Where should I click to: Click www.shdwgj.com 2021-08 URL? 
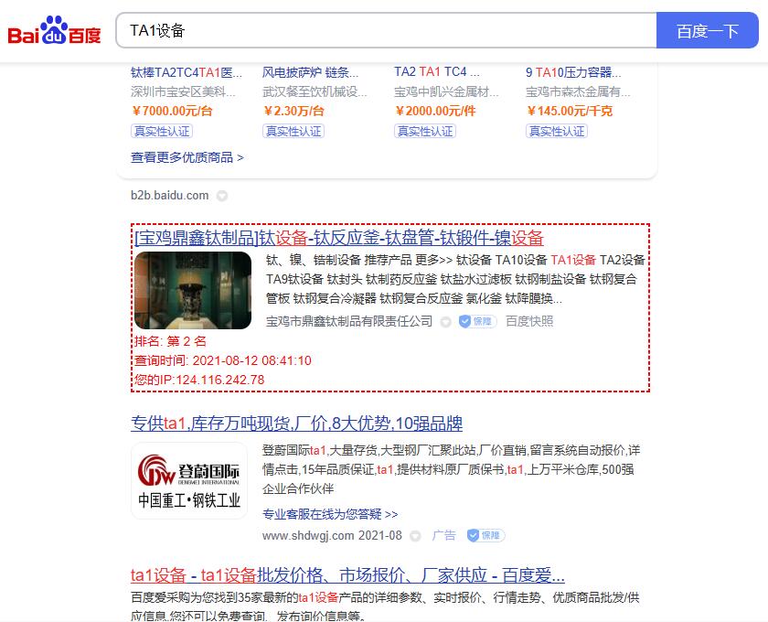point(332,535)
